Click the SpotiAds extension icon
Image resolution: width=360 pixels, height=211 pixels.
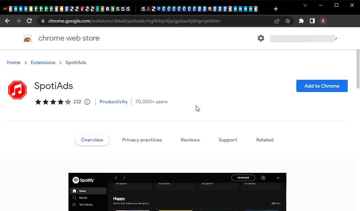point(17,90)
